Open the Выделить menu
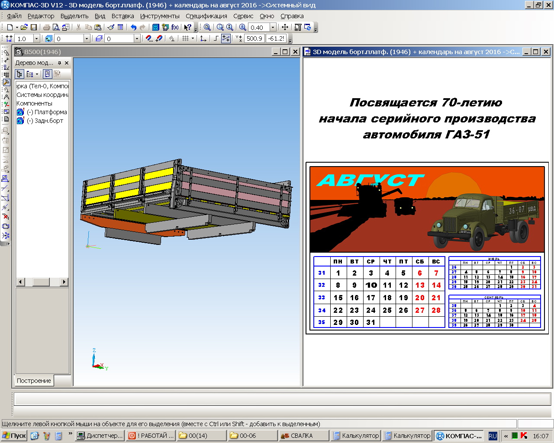This screenshot has height=443, width=554. tap(74, 16)
